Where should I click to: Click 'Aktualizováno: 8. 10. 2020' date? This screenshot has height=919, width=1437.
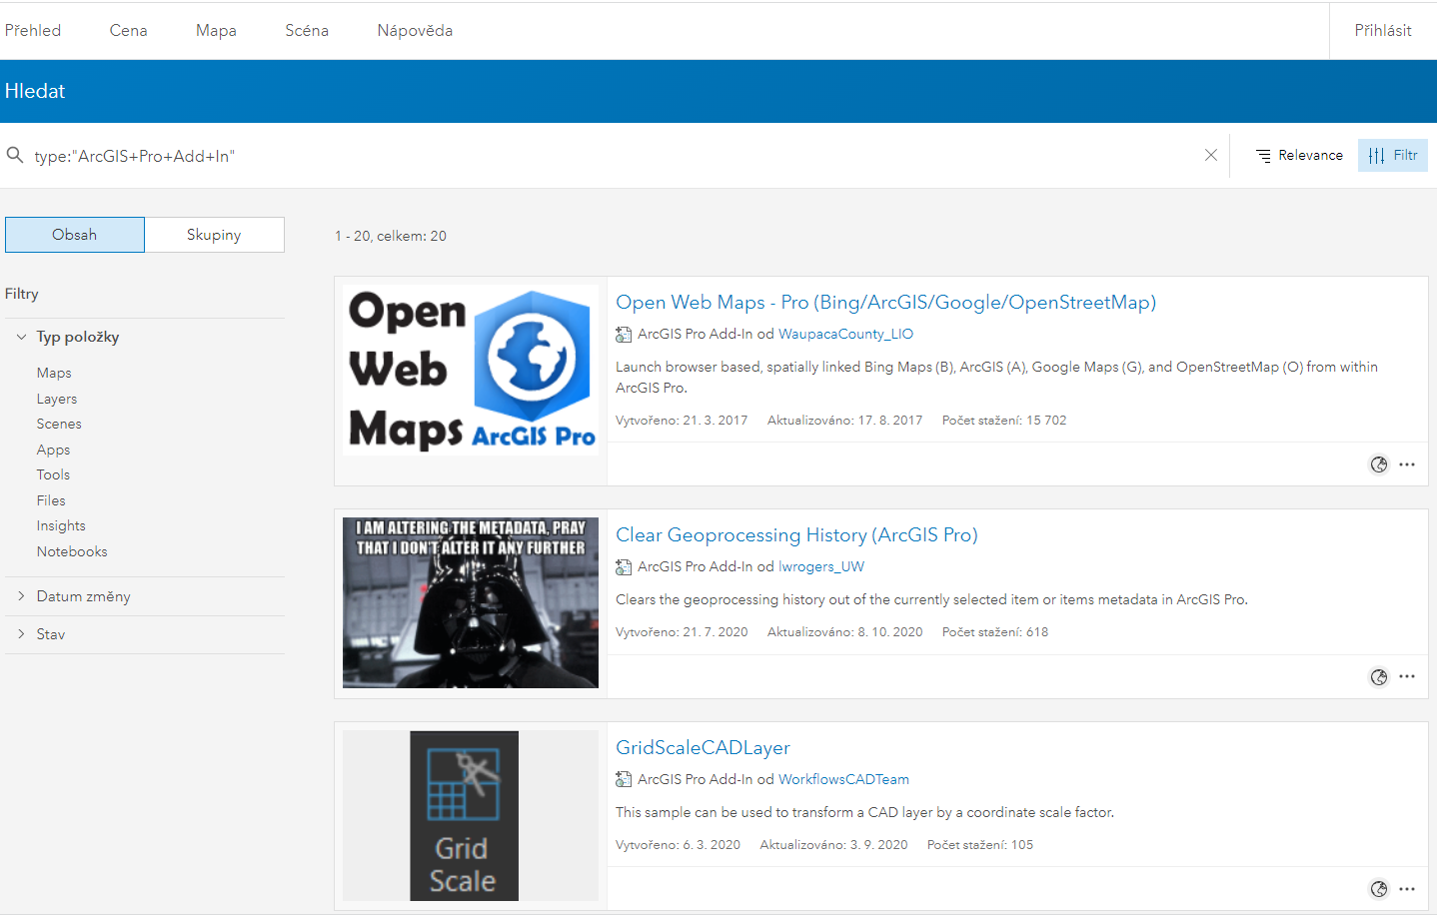[x=845, y=632]
